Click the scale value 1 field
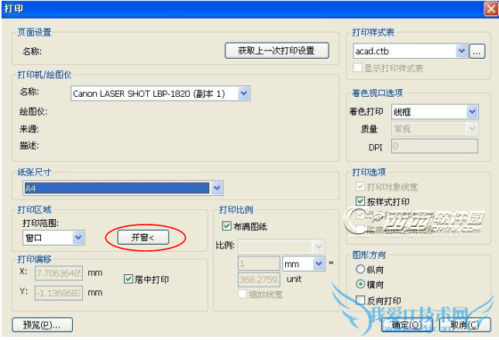This screenshot has width=499, height=340. [259, 263]
